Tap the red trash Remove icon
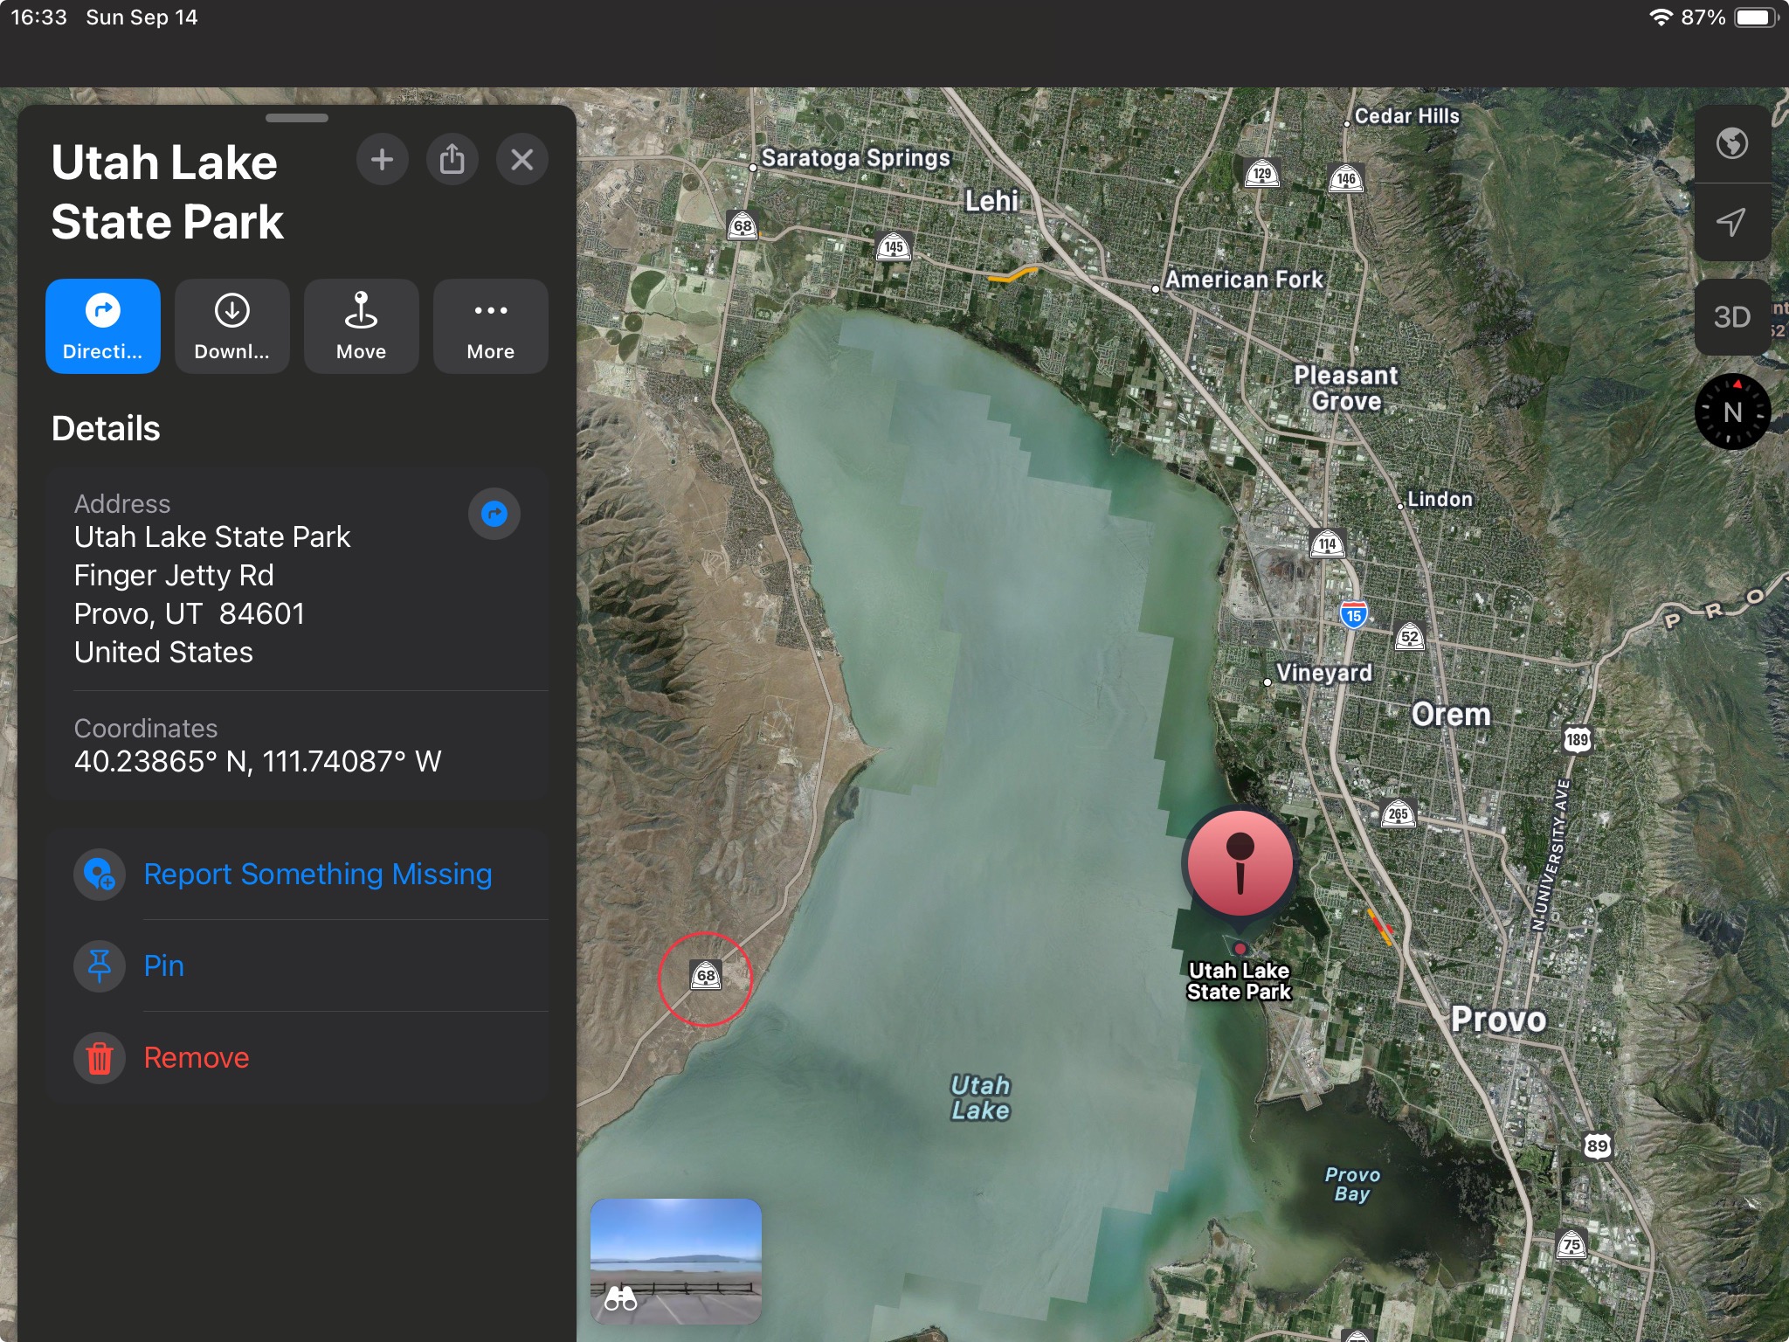 coord(100,1058)
